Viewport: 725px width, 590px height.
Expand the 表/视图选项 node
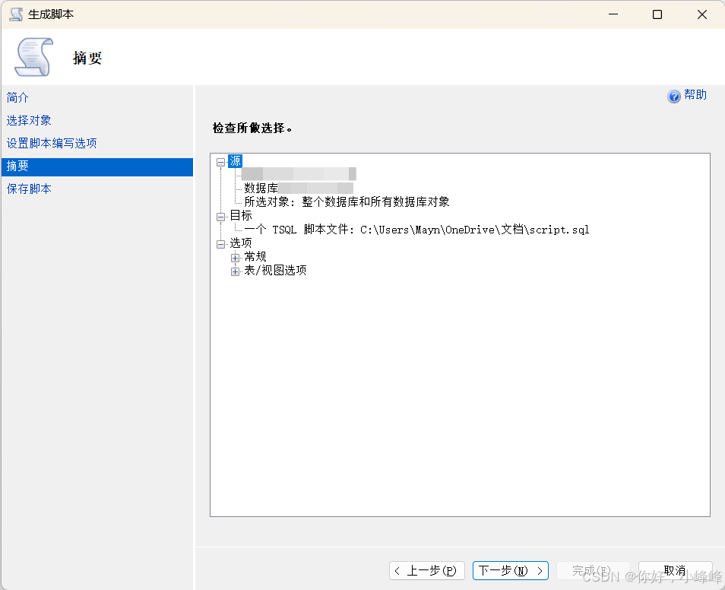(x=236, y=270)
